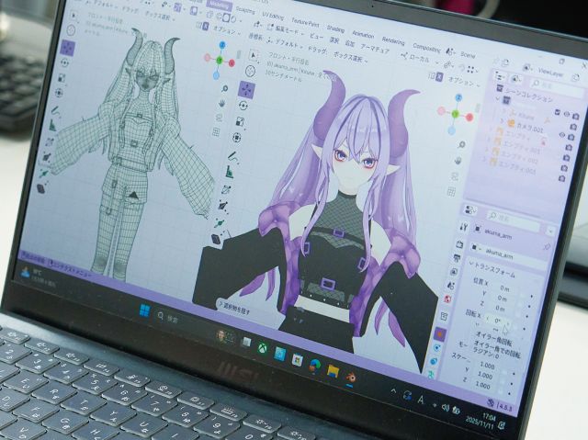The width and height of the screenshot is (588, 440).
Task: Open the オプション dropdown in right viewport
Action: tap(464, 82)
